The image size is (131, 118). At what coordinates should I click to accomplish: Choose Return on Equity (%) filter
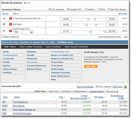click(62, 55)
